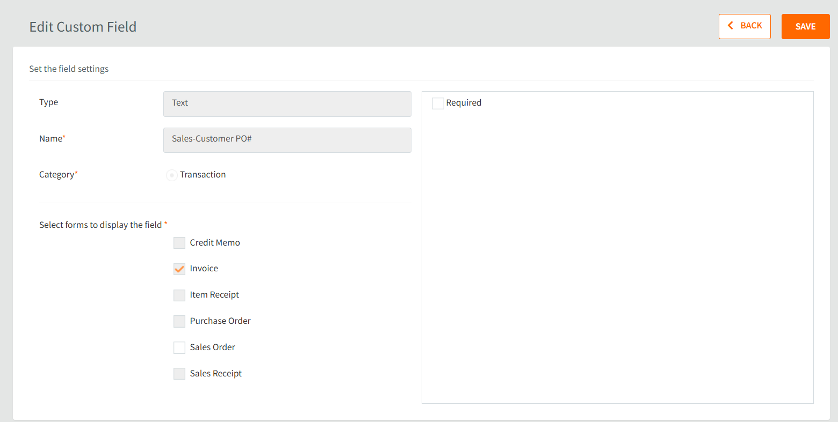Focus the Name field Sales-Customer PO#
Screen dimensions: 838x422
click(287, 140)
